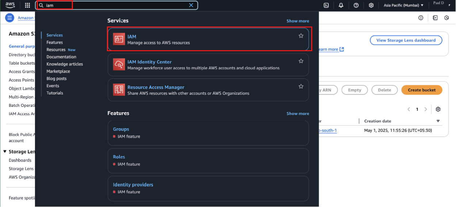Open the bucket table preferences gear icon
The image size is (456, 207).
(438, 109)
